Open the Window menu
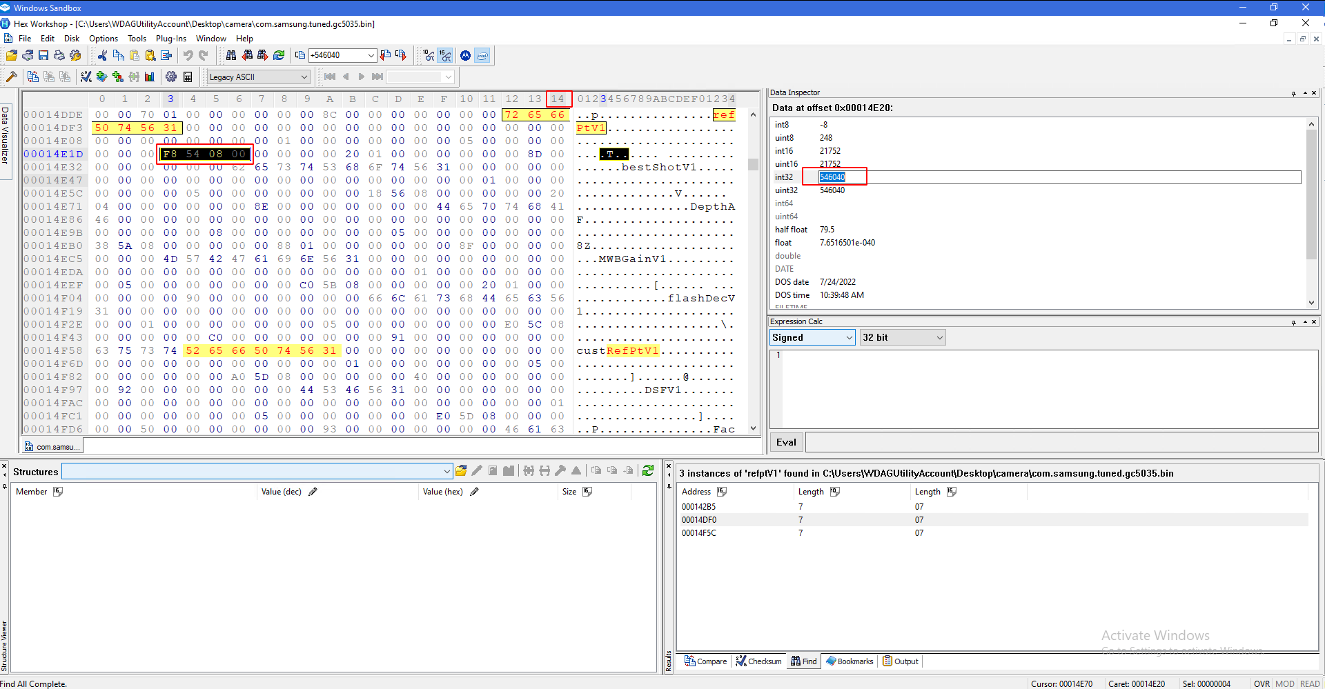Image resolution: width=1325 pixels, height=689 pixels. (211, 39)
